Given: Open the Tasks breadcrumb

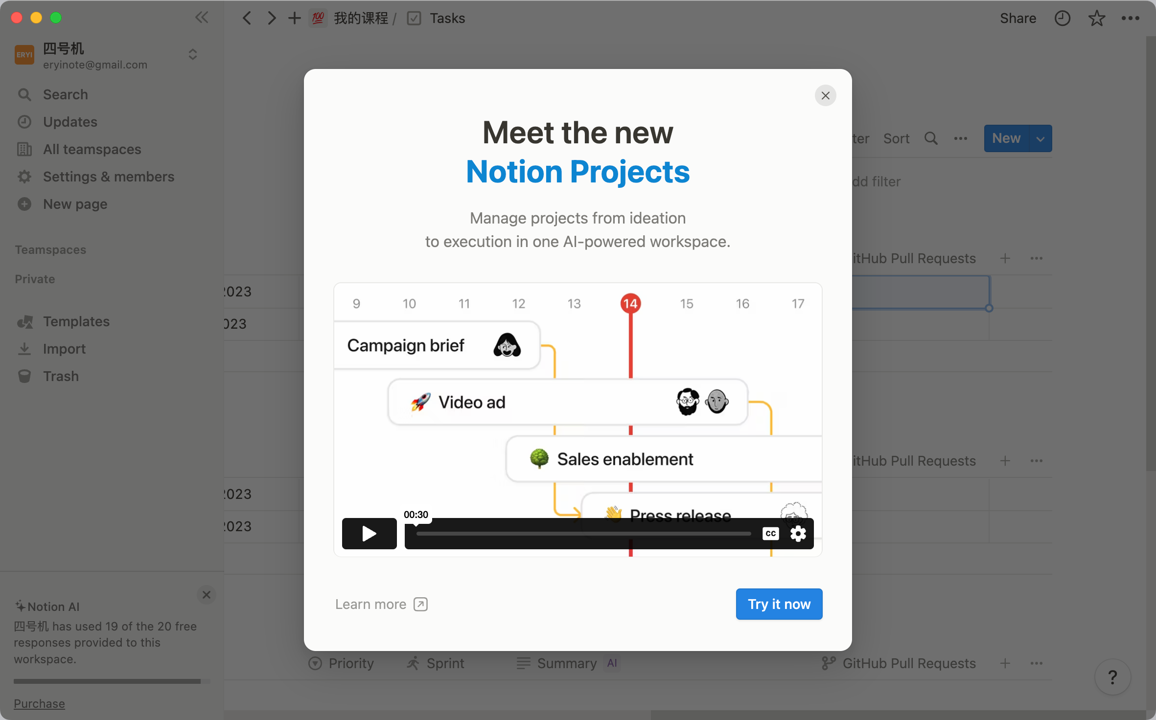Looking at the screenshot, I should tap(437, 18).
